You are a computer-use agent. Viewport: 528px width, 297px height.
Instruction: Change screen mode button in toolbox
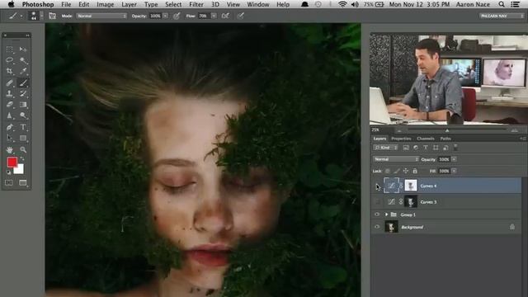click(x=23, y=182)
